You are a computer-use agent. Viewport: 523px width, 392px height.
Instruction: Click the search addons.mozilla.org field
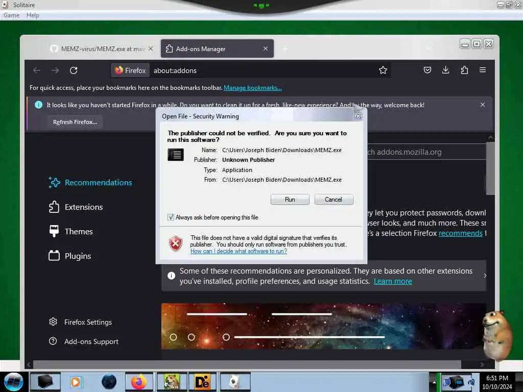point(426,152)
